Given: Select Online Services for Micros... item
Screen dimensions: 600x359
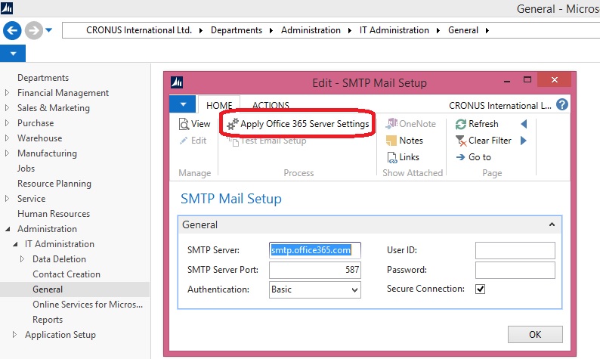Looking at the screenshot, I should pyautogui.click(x=88, y=305).
